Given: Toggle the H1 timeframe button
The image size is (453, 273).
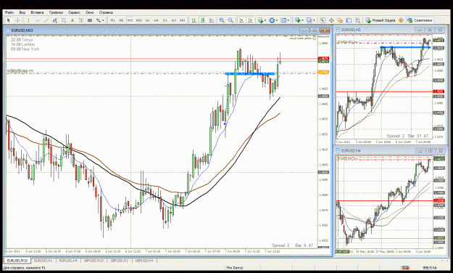Looking at the screenshot, I should pos(148,20).
